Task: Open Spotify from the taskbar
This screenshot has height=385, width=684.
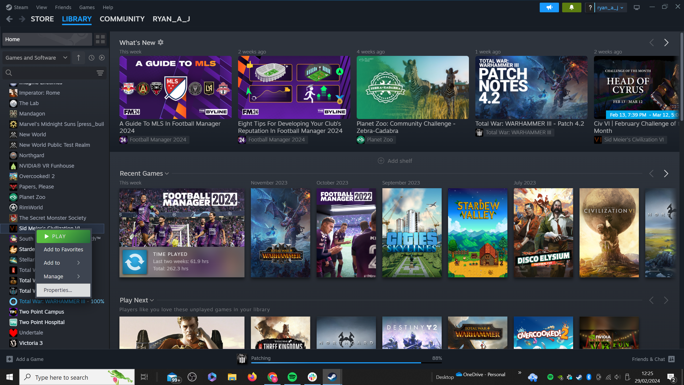Action: point(292,377)
